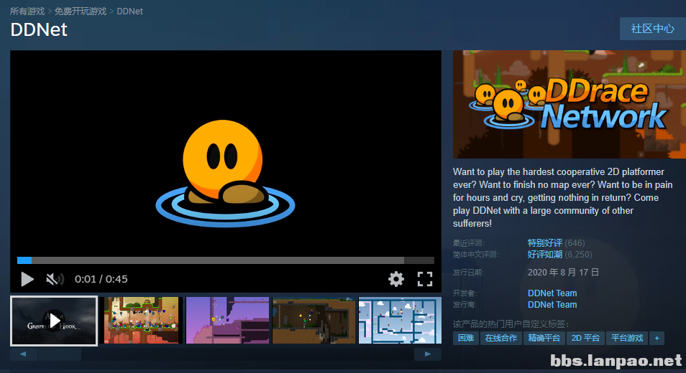Select the red terrain screenshot thumbnail

pos(142,320)
